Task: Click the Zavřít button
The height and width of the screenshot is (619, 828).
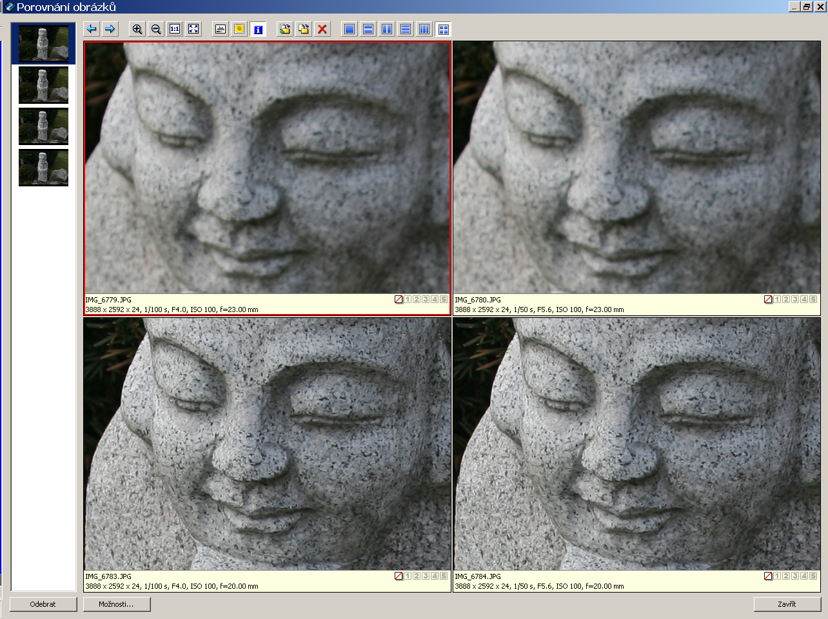Action: tap(787, 604)
